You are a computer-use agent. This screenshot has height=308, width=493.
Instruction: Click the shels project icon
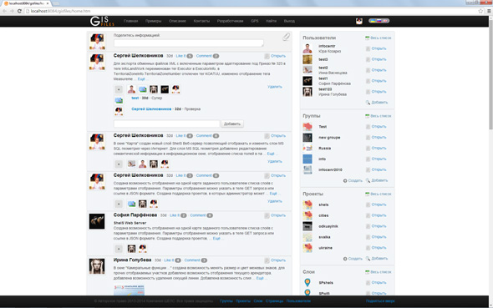(307, 204)
